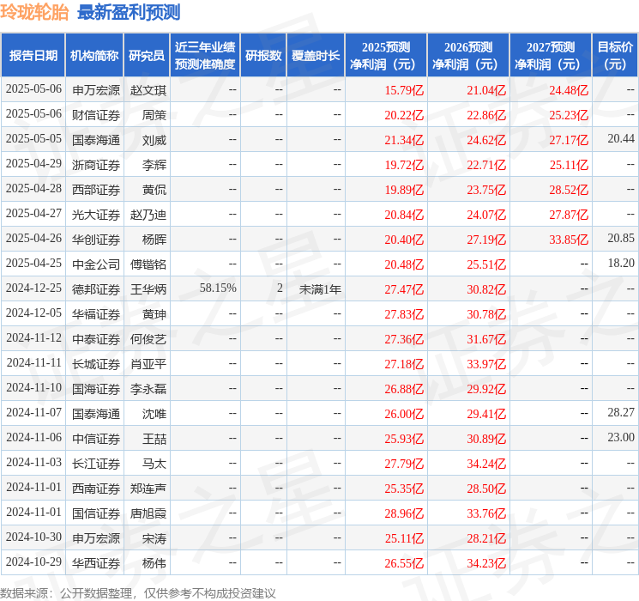Click the 34.23亿 value

[x=486, y=563]
